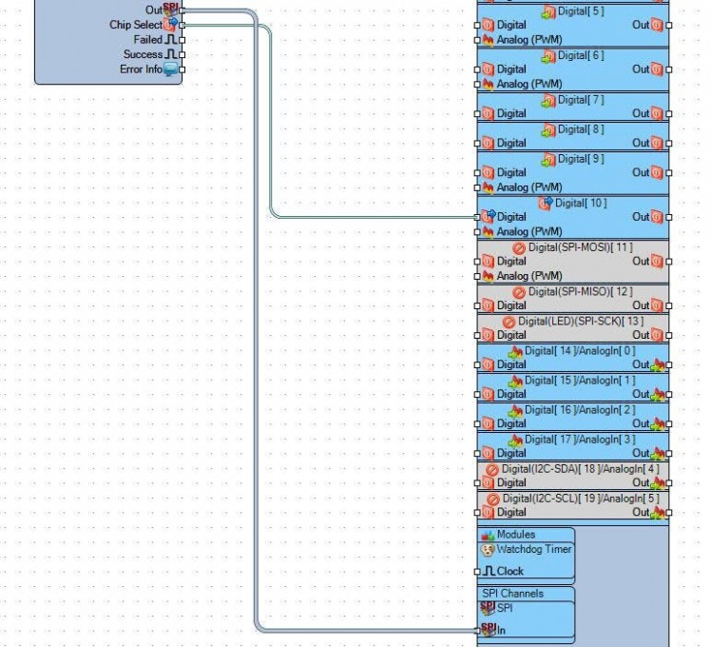This screenshot has width=711, height=647.
Task: Click the Error Info label
Action: (x=141, y=69)
